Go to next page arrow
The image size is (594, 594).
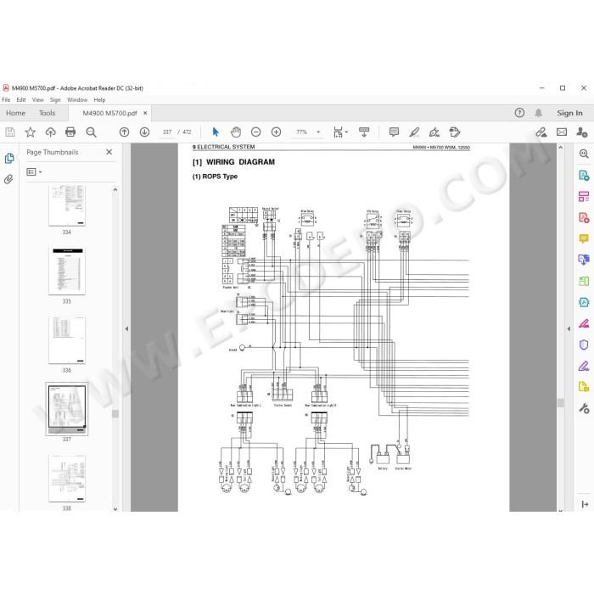144,132
